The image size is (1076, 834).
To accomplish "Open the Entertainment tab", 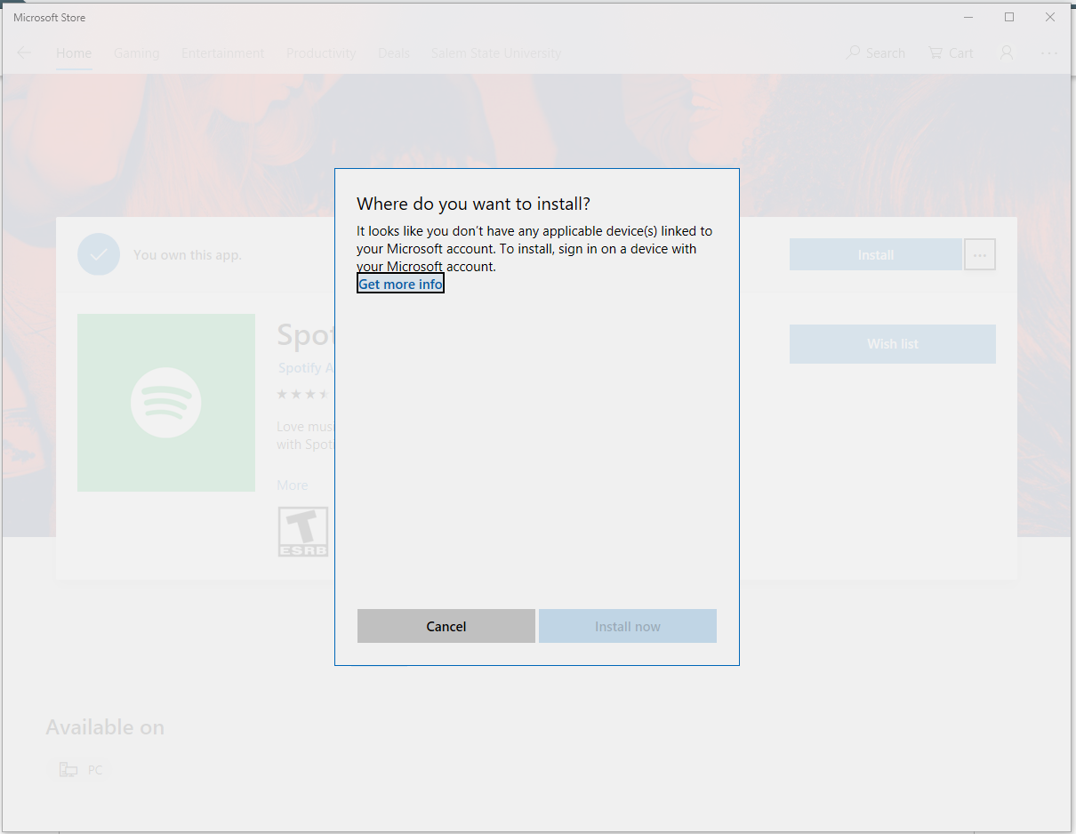I will click(x=222, y=53).
